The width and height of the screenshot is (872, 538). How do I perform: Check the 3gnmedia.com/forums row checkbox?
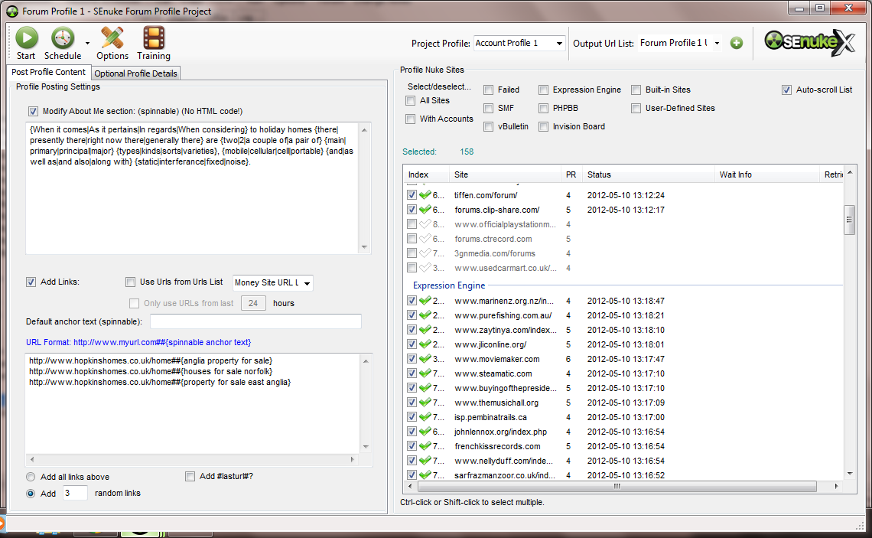pyautogui.click(x=412, y=253)
